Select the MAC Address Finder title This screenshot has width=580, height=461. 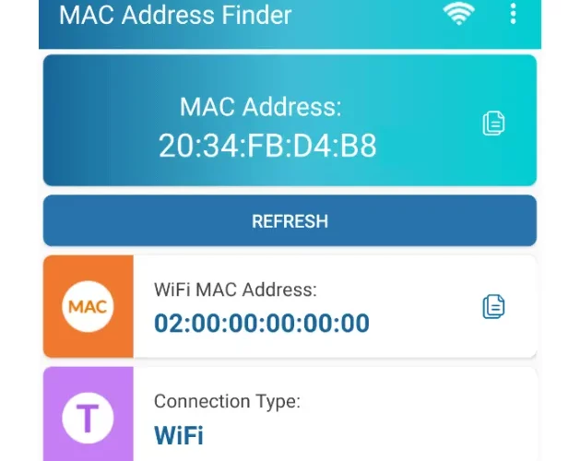175,15
